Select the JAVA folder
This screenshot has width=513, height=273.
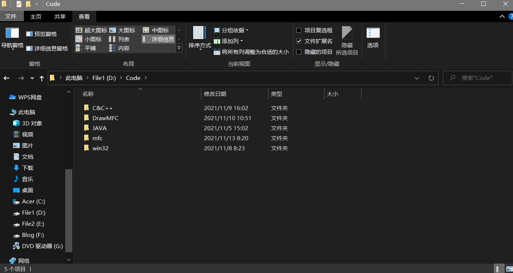100,128
